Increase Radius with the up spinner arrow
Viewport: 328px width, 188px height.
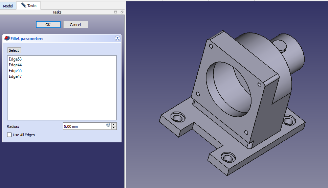[114, 124]
